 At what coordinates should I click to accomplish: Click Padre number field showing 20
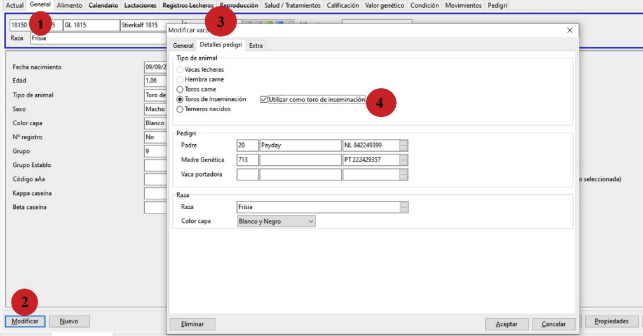click(x=247, y=145)
